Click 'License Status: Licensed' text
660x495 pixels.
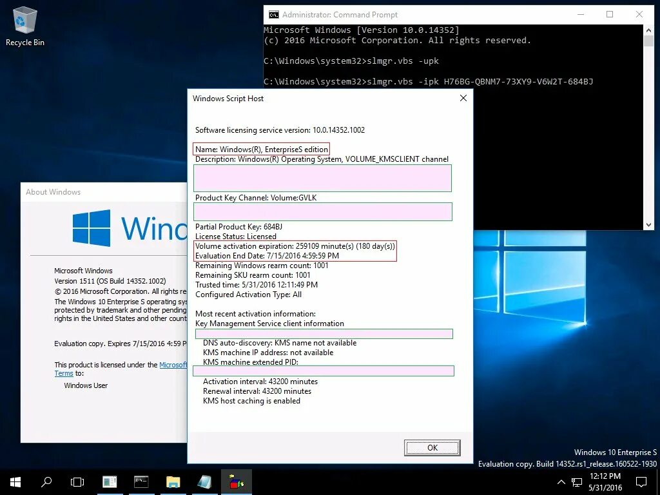236,237
